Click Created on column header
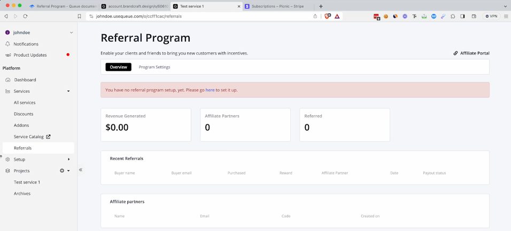 370,216
